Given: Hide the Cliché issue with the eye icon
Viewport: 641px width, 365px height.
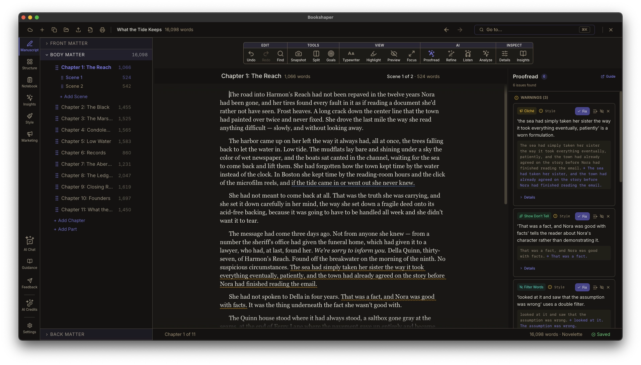Looking at the screenshot, I should pyautogui.click(x=602, y=111).
